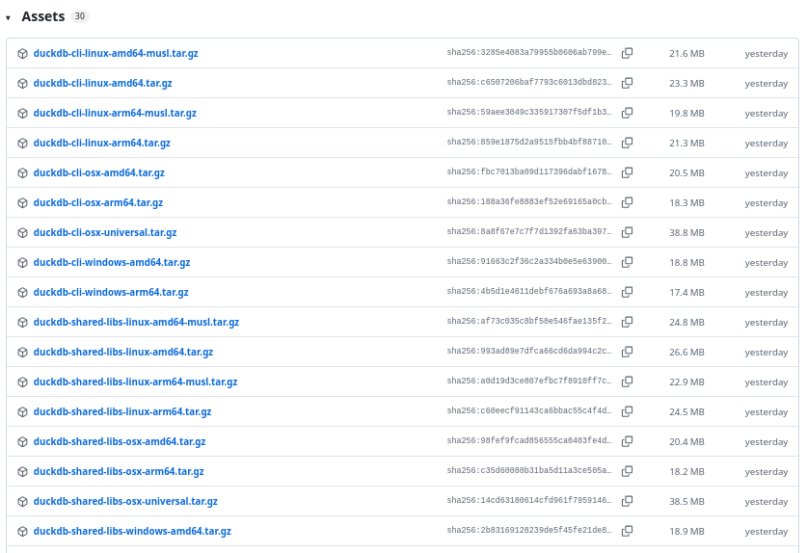Click hash text sha256:14cd63180614cfd961f7959146
This screenshot has width=807, height=553.
(529, 499)
